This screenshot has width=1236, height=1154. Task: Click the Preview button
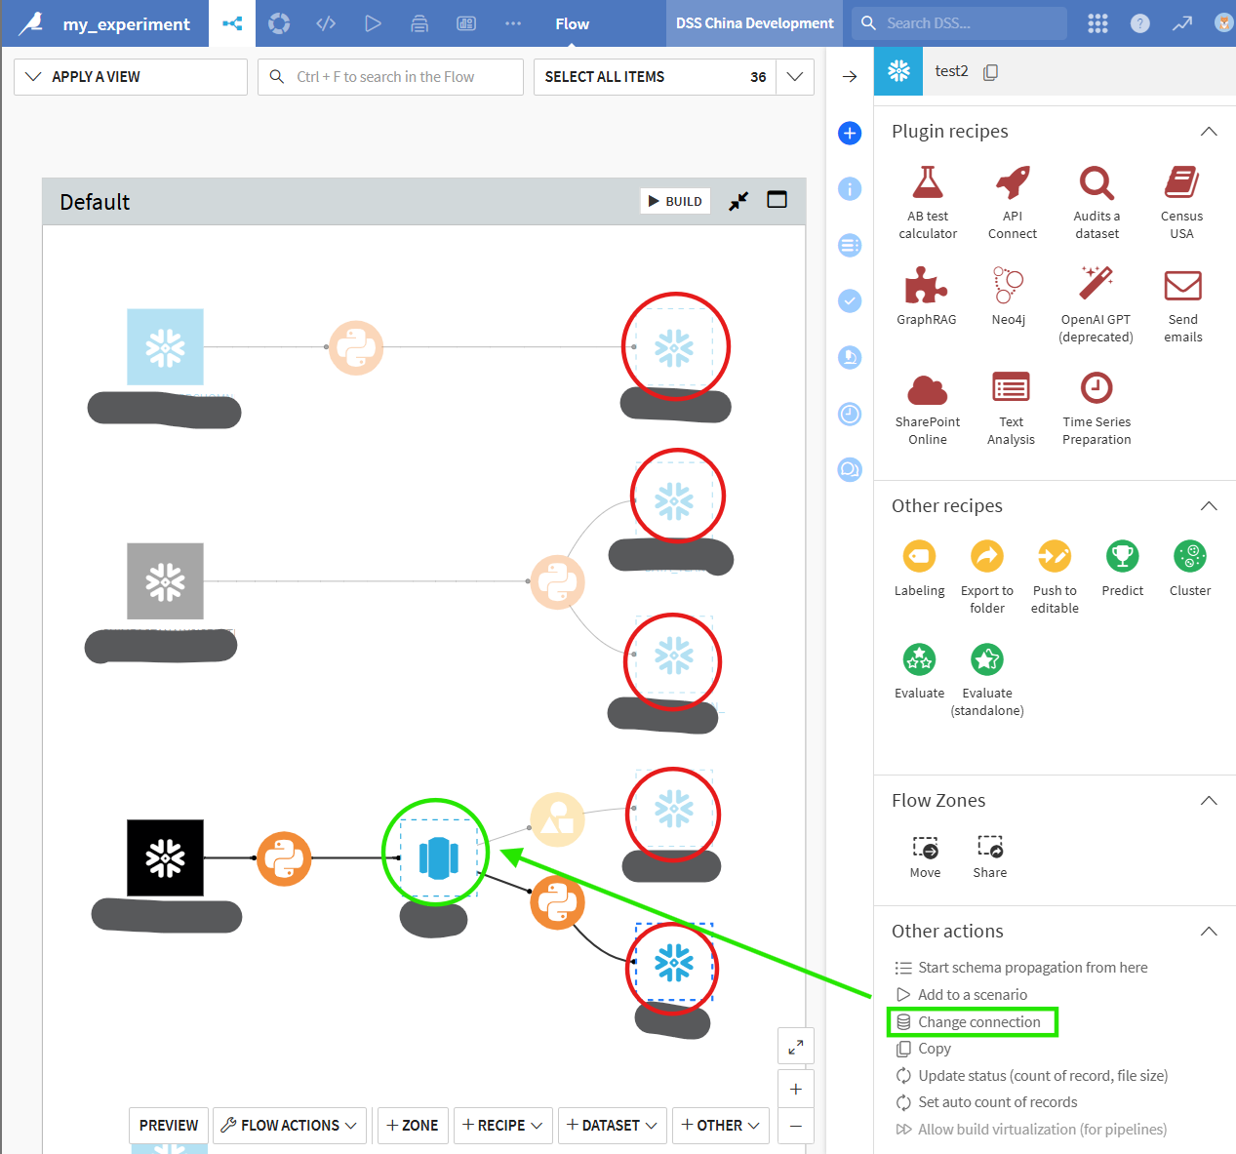point(169,1125)
